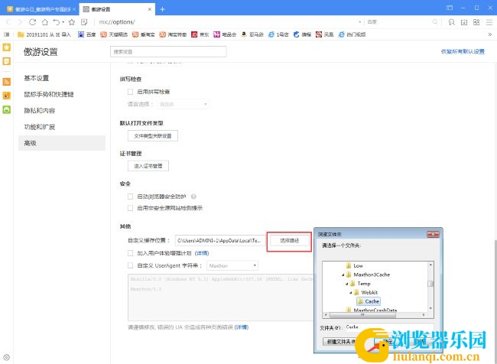The image size is (497, 364).
Task: Collapse the Maxthon3Cache tree node
Action: (343, 275)
